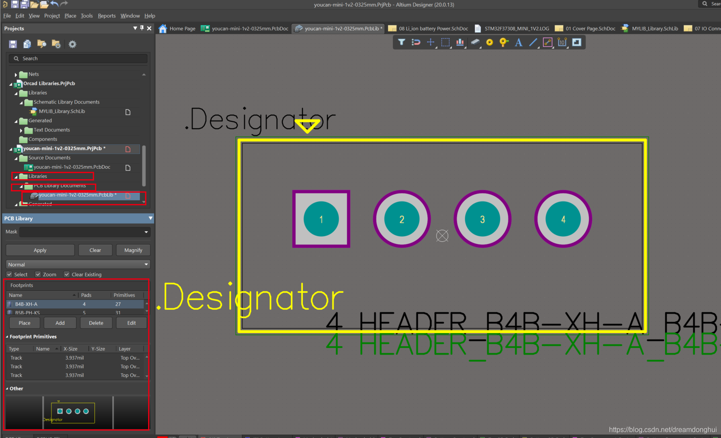Image resolution: width=721 pixels, height=438 pixels.
Task: Select the place line tool
Action: pyautogui.click(x=533, y=42)
